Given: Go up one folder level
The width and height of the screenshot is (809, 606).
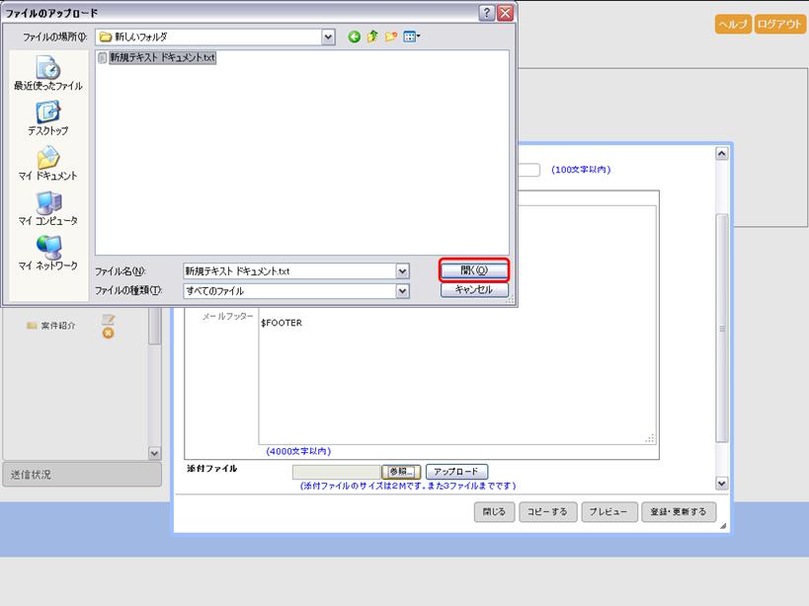Looking at the screenshot, I should click(x=372, y=37).
